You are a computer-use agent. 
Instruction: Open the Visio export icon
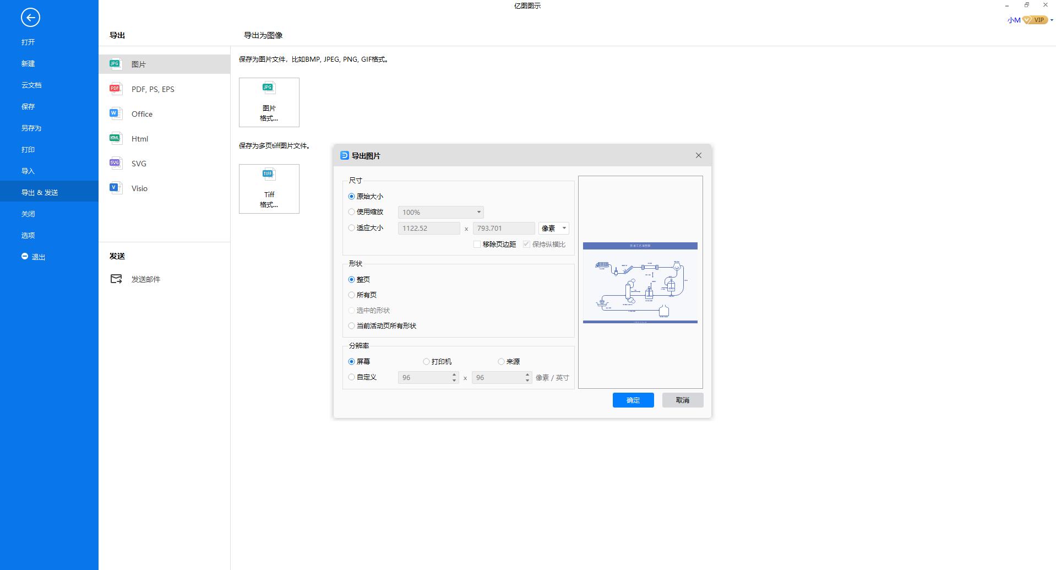115,188
